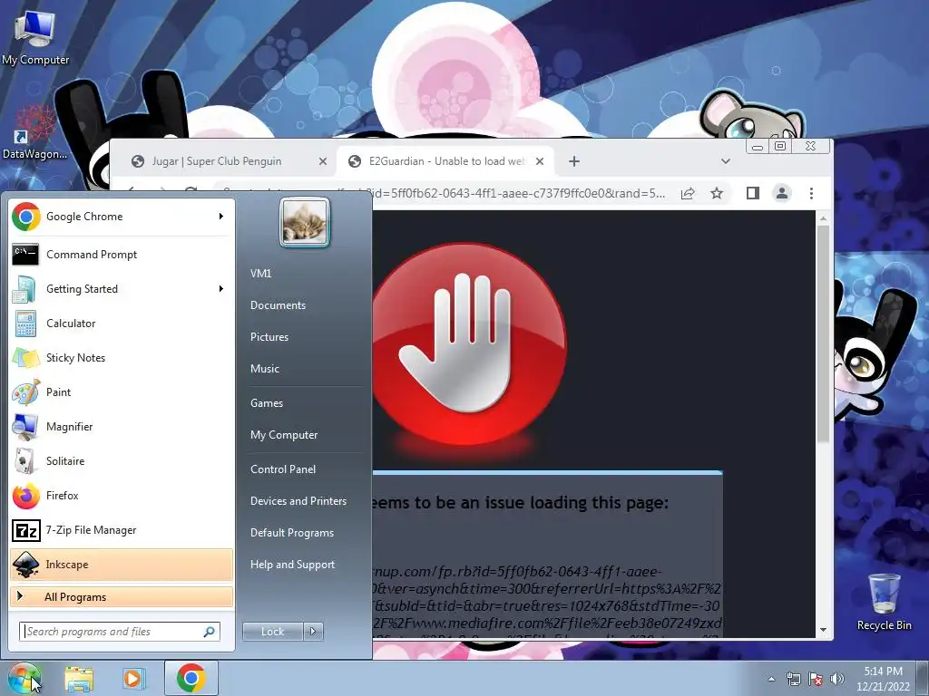
Task: Open Games from Start menu
Action: 267,403
